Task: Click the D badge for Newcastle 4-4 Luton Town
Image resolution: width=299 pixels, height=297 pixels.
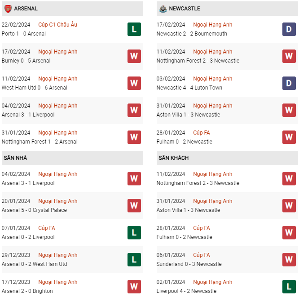Action: click(x=289, y=83)
